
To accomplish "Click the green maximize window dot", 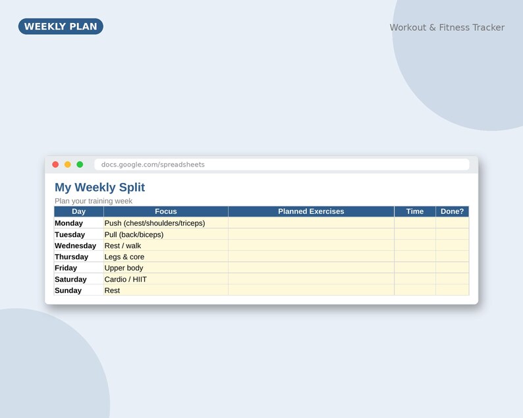I will [80, 165].
